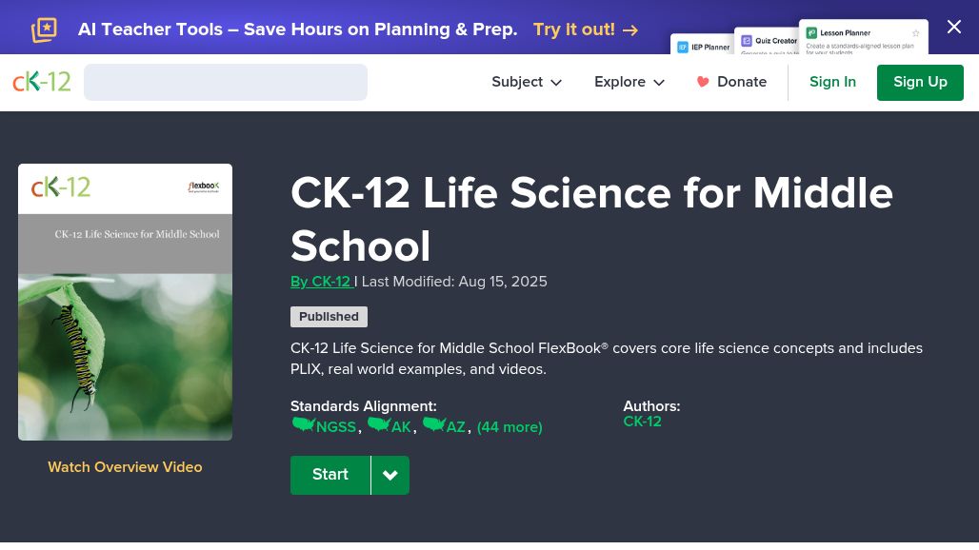Click the search input field
This screenshot has width=979, height=550.
(226, 82)
